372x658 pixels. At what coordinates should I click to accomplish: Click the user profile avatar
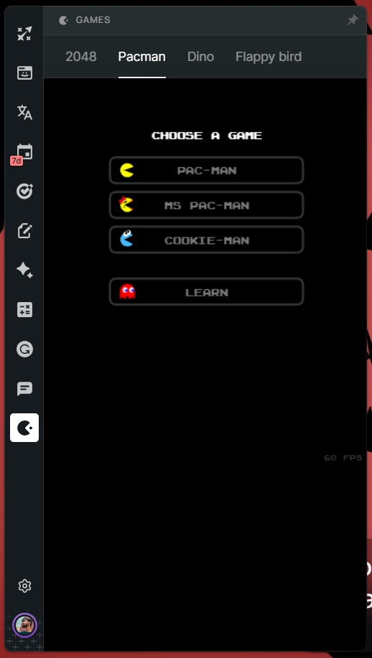[24, 625]
